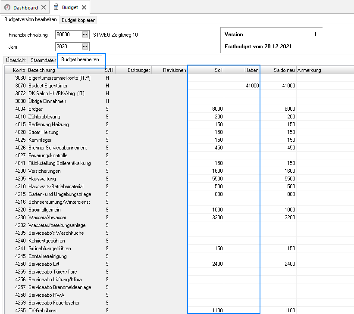Switch to the Dashboard tab
The height and width of the screenshot is (314, 354).
tap(25, 8)
